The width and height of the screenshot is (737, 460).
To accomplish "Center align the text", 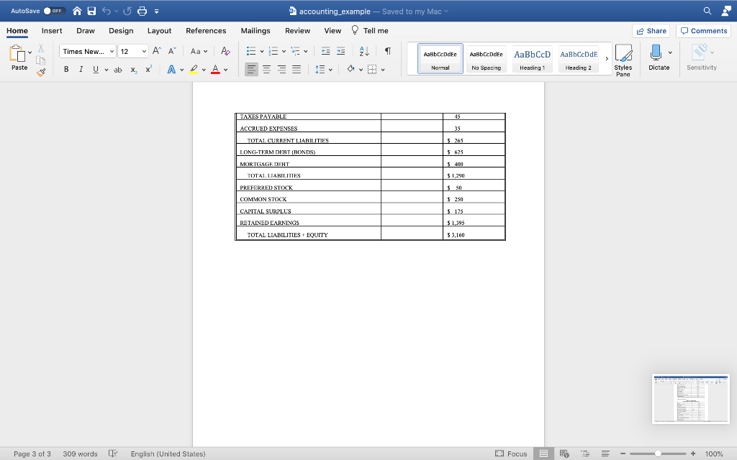I will pos(266,70).
